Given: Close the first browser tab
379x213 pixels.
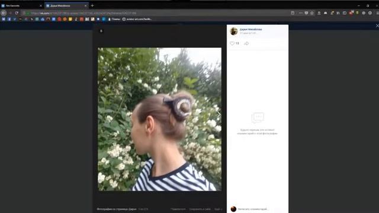Looking at the screenshot, I should coord(41,5).
